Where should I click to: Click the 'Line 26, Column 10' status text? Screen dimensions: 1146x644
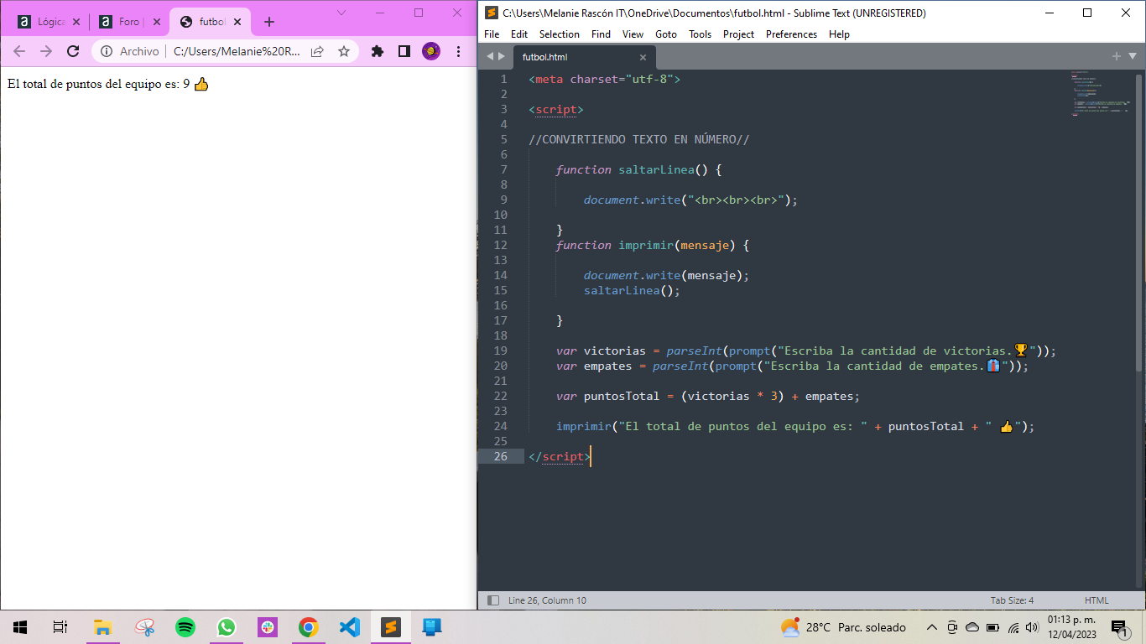[547, 600]
